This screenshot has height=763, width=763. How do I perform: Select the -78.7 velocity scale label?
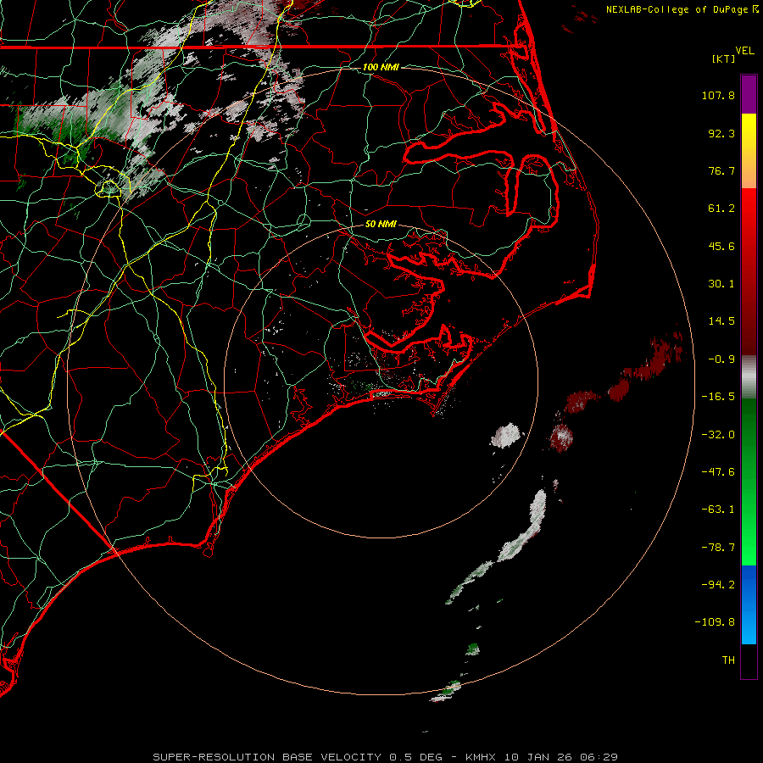[x=718, y=548]
